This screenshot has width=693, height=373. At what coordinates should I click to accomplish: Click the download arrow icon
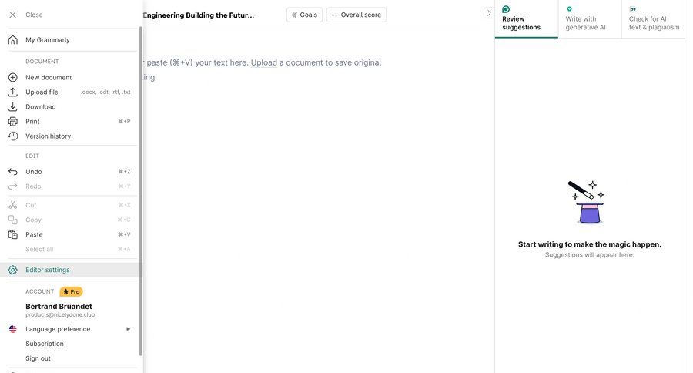pos(13,106)
